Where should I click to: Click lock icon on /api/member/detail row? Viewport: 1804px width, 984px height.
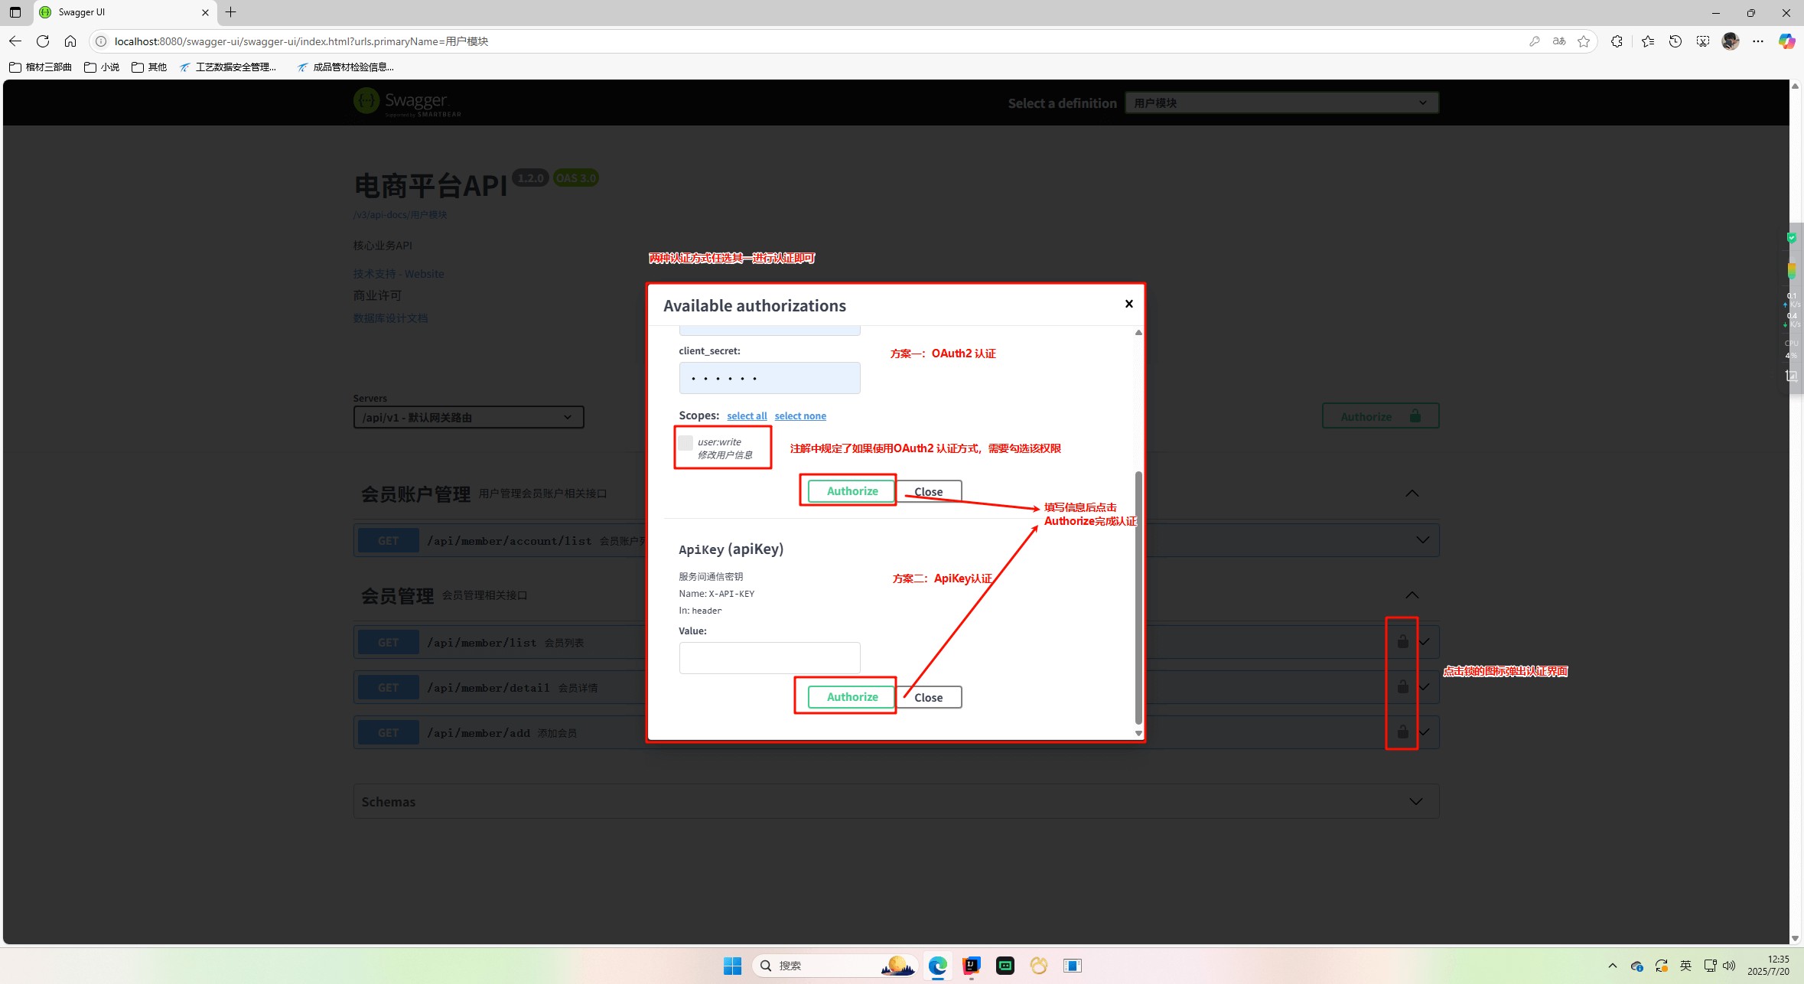(x=1402, y=686)
